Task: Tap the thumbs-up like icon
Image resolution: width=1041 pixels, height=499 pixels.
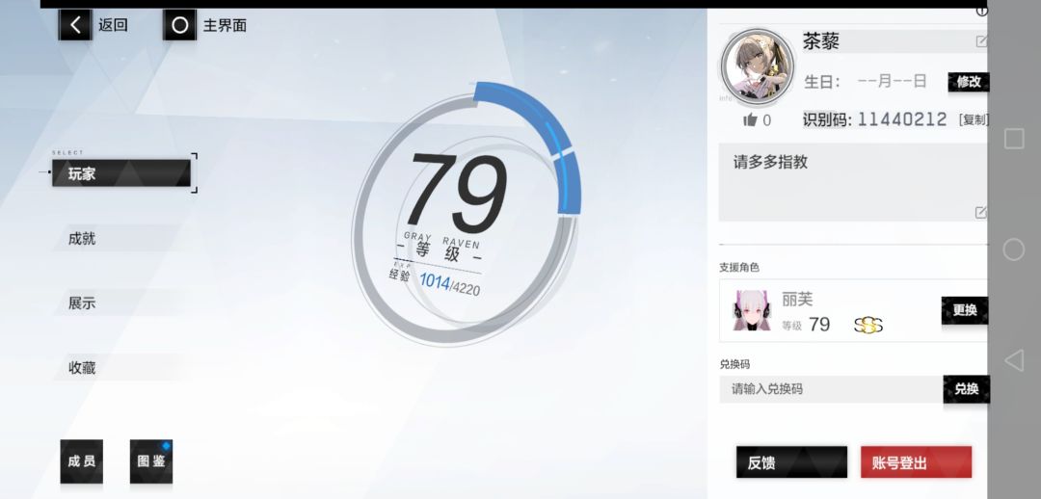Action: [x=750, y=120]
